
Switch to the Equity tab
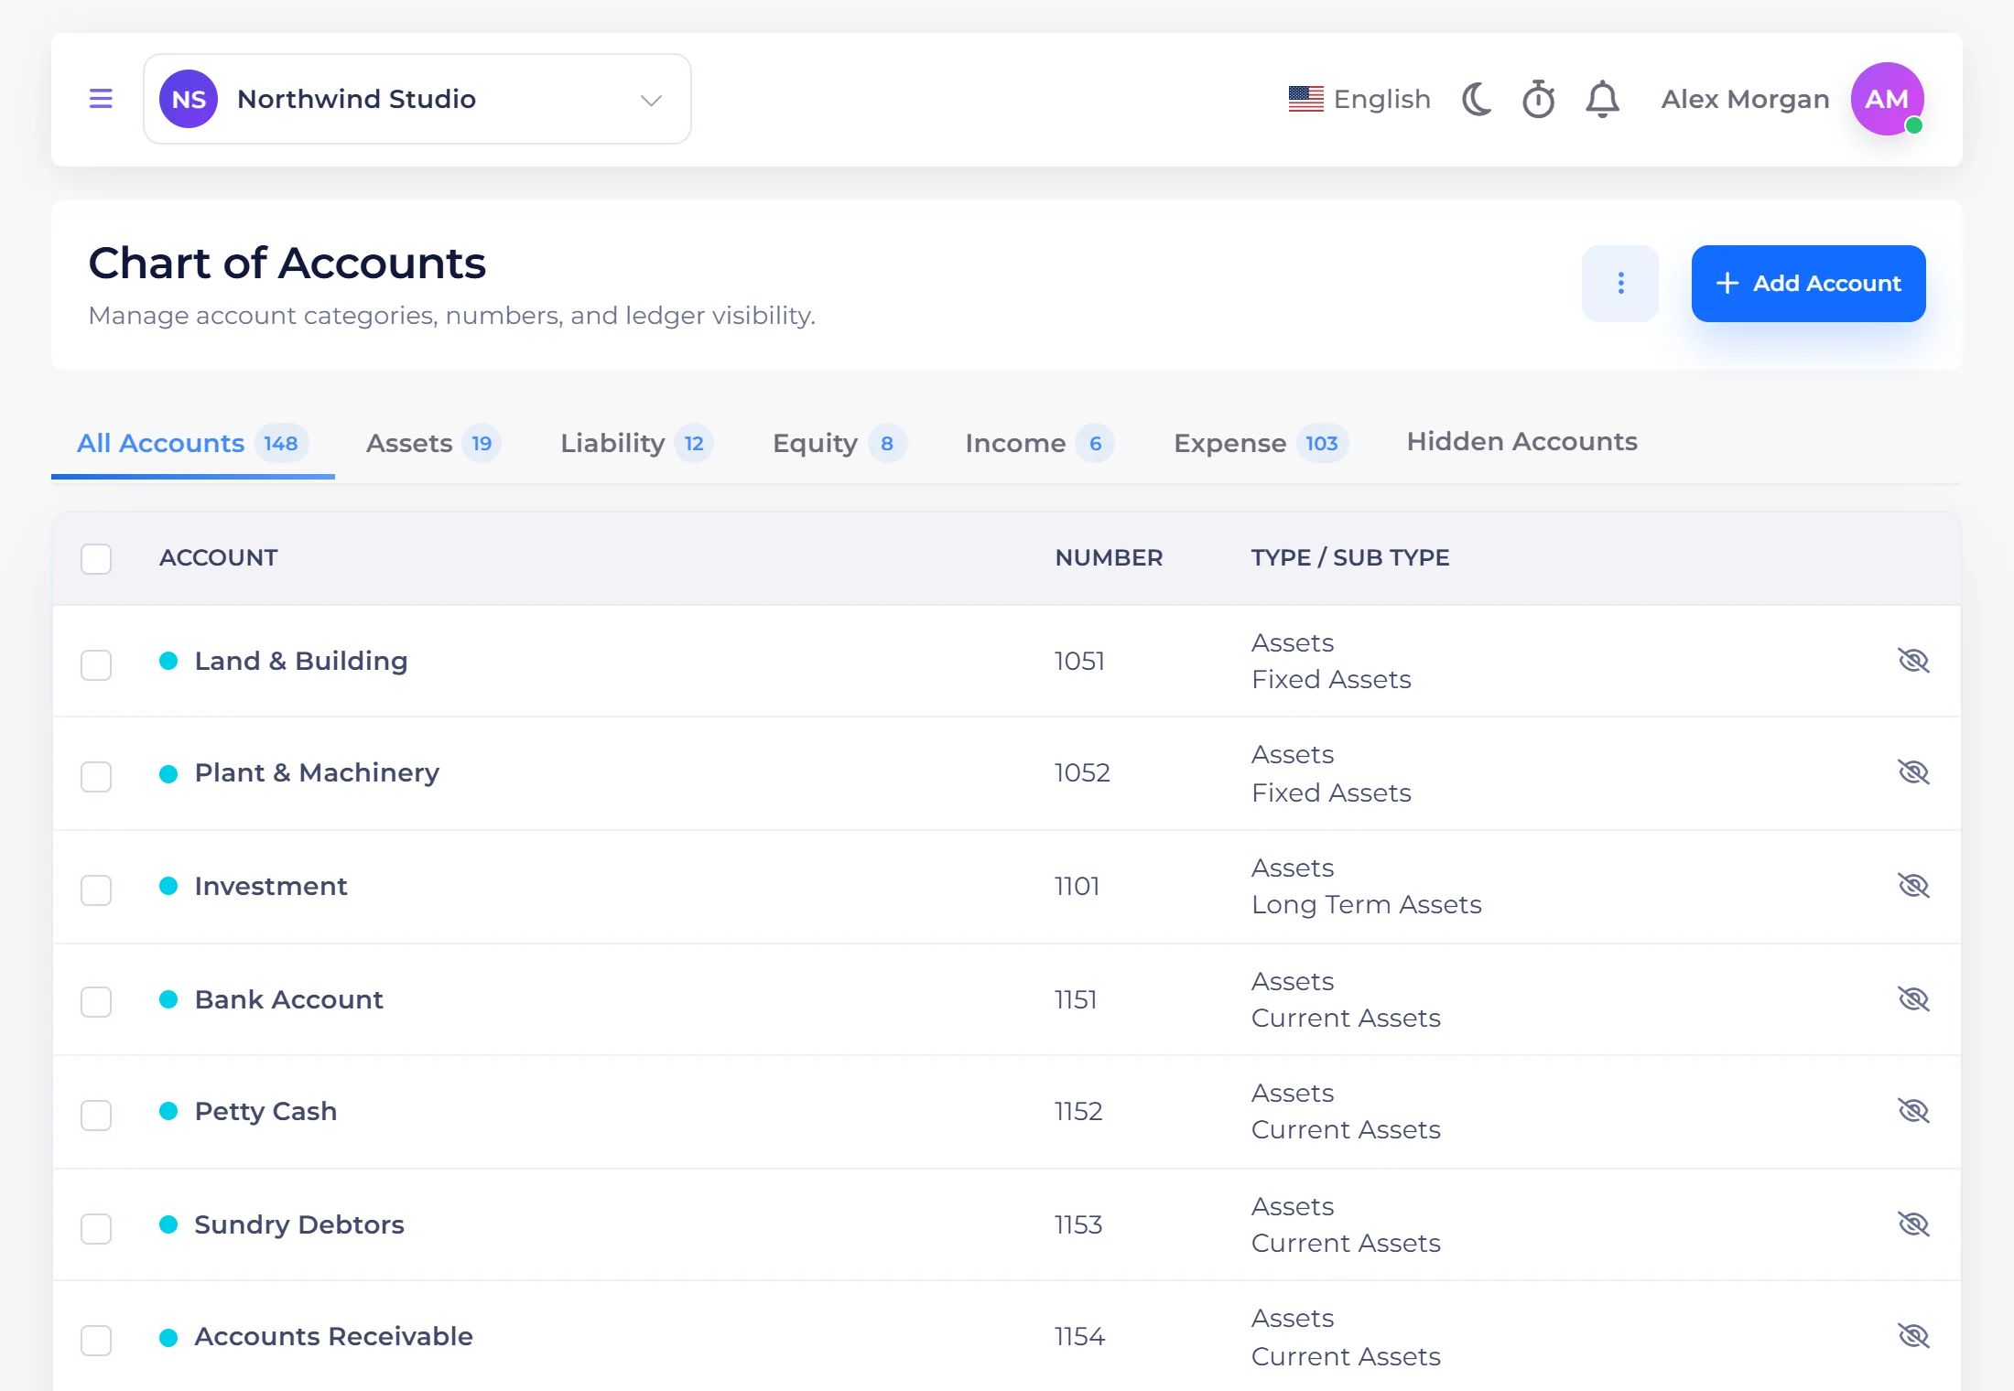[x=839, y=444]
